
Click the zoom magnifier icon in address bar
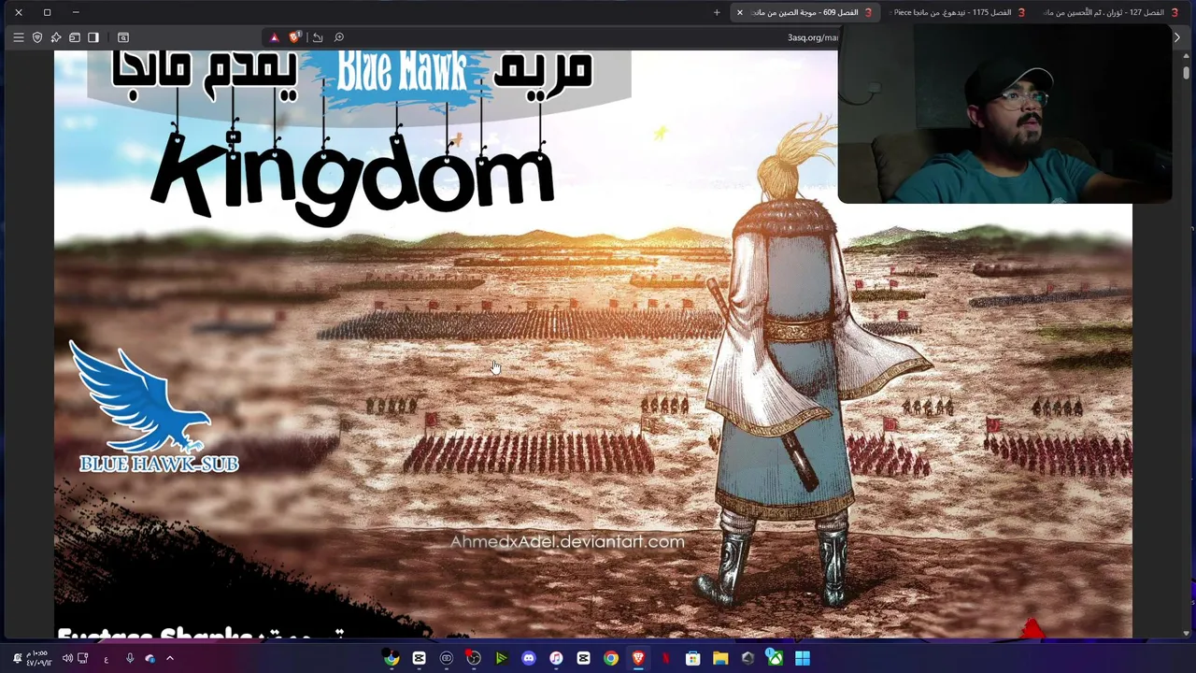[x=339, y=37]
